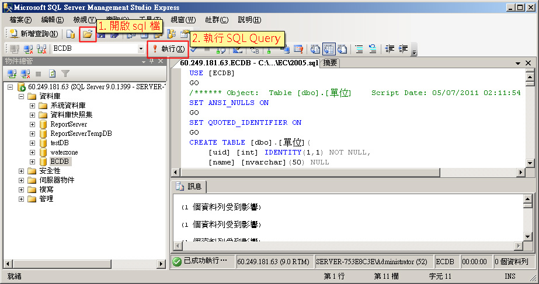The width and height of the screenshot is (539, 284).
Task: Open the active documents list dropdown
Action: click(x=518, y=63)
